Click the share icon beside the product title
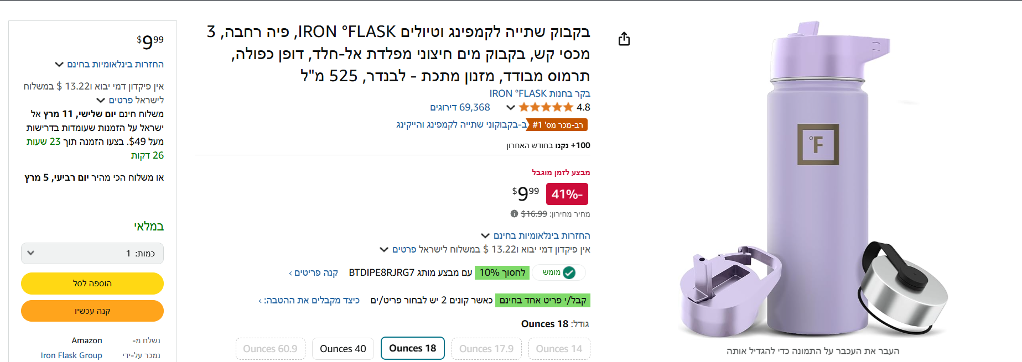This screenshot has width=1022, height=362. (624, 39)
